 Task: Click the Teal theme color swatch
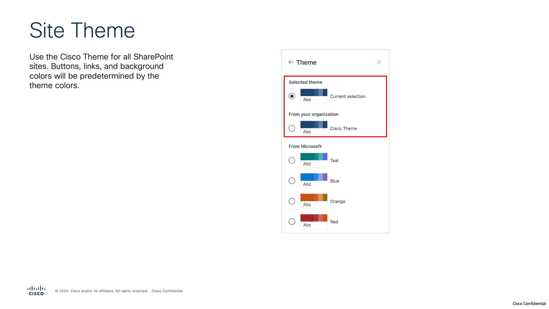click(314, 160)
